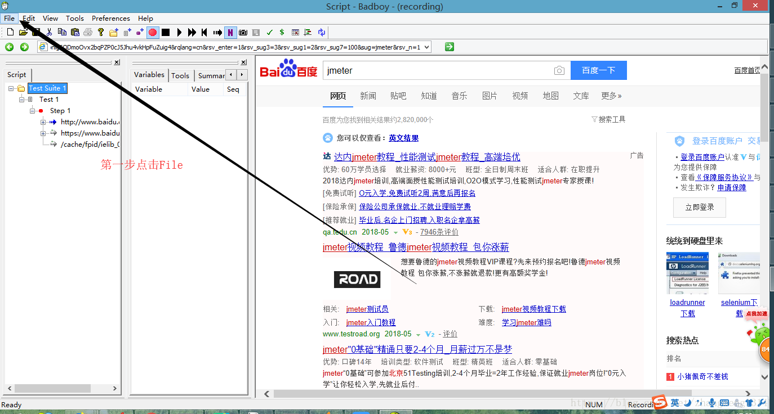Select the Script tab

(17, 75)
